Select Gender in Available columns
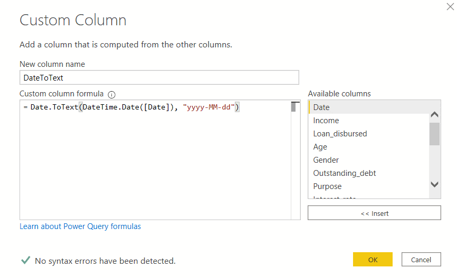Viewport: 457px width, 278px height. (x=369, y=160)
